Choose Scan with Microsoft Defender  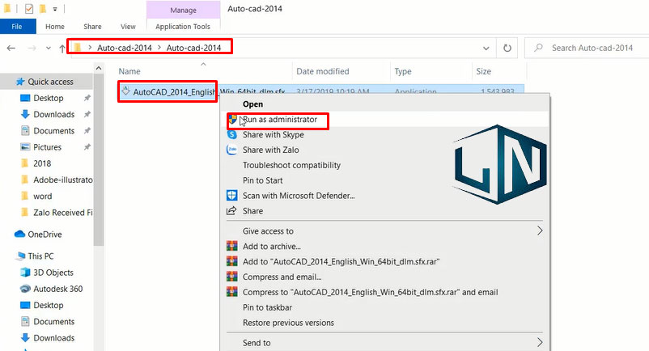click(299, 196)
